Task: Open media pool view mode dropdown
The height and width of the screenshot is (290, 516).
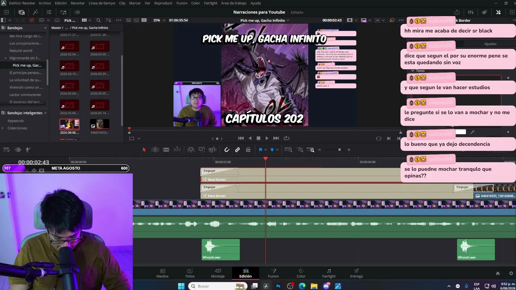Action: 86,20
